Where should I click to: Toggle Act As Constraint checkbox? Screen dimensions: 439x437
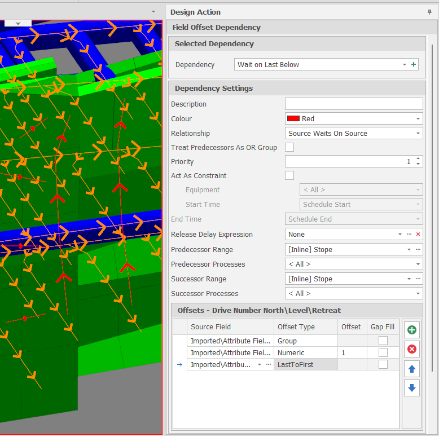tap(289, 175)
